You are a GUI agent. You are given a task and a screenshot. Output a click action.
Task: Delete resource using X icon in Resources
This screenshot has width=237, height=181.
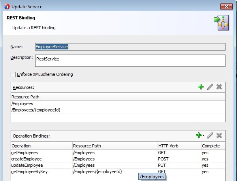219,87
